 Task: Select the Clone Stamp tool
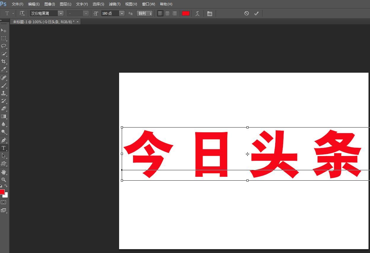point(4,93)
